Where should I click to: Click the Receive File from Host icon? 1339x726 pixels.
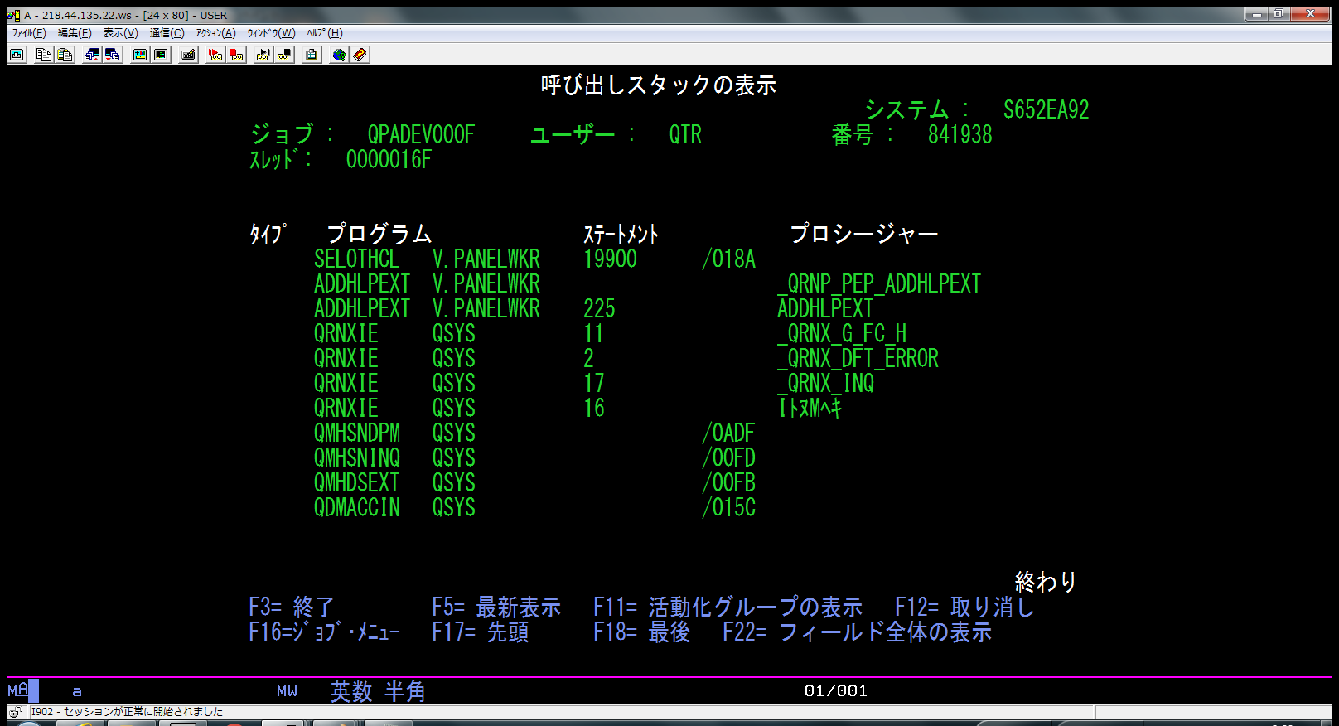tap(113, 55)
